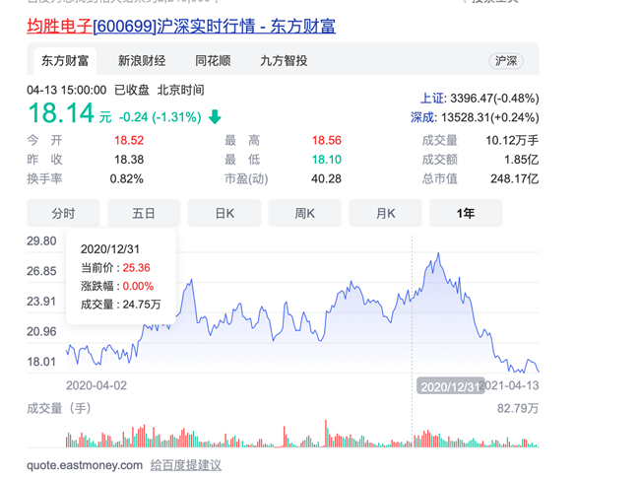The width and height of the screenshot is (640, 479).
Task: Click the quote.eastmoney.com source text
Action: [x=85, y=465]
